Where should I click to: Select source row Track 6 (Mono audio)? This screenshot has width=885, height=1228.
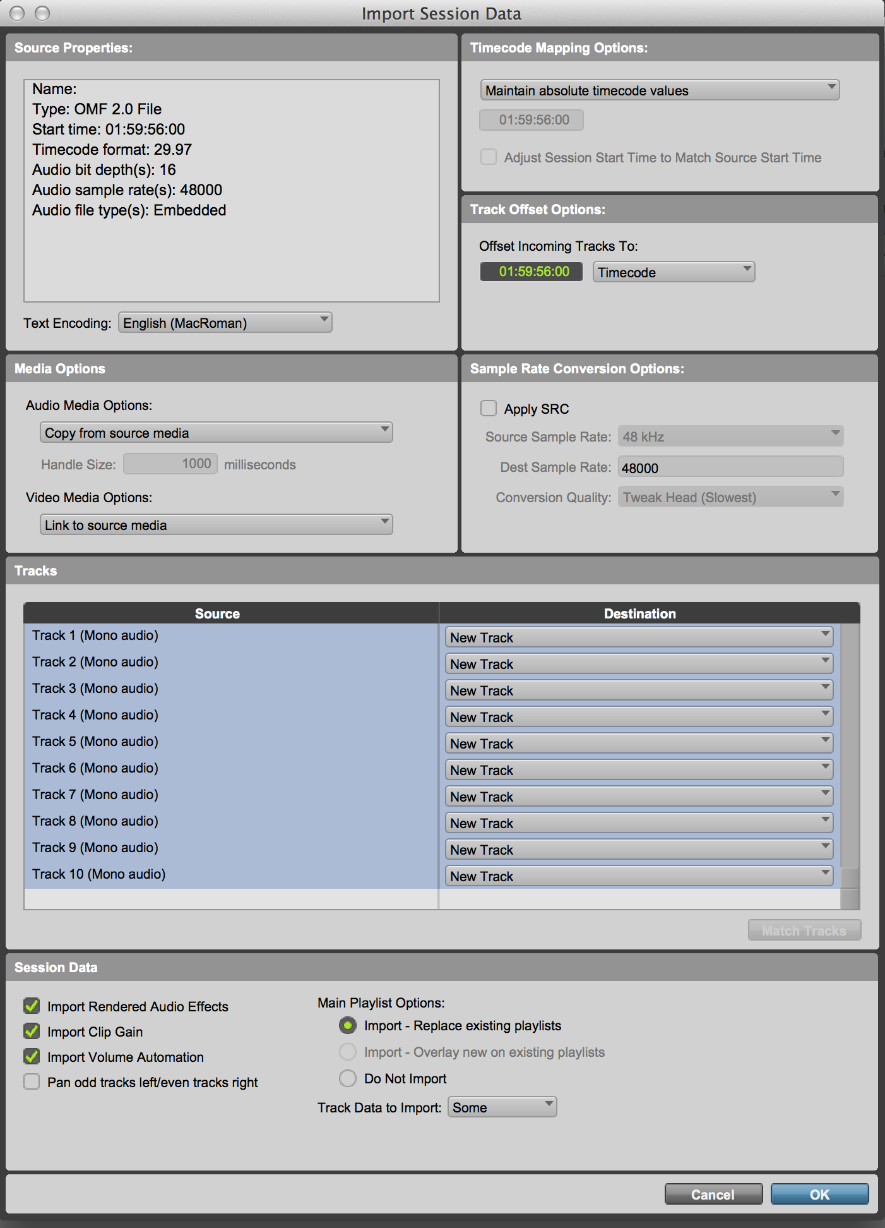coord(231,769)
